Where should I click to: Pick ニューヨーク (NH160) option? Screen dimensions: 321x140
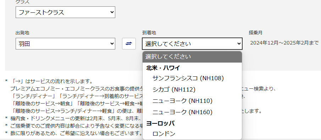(192, 112)
